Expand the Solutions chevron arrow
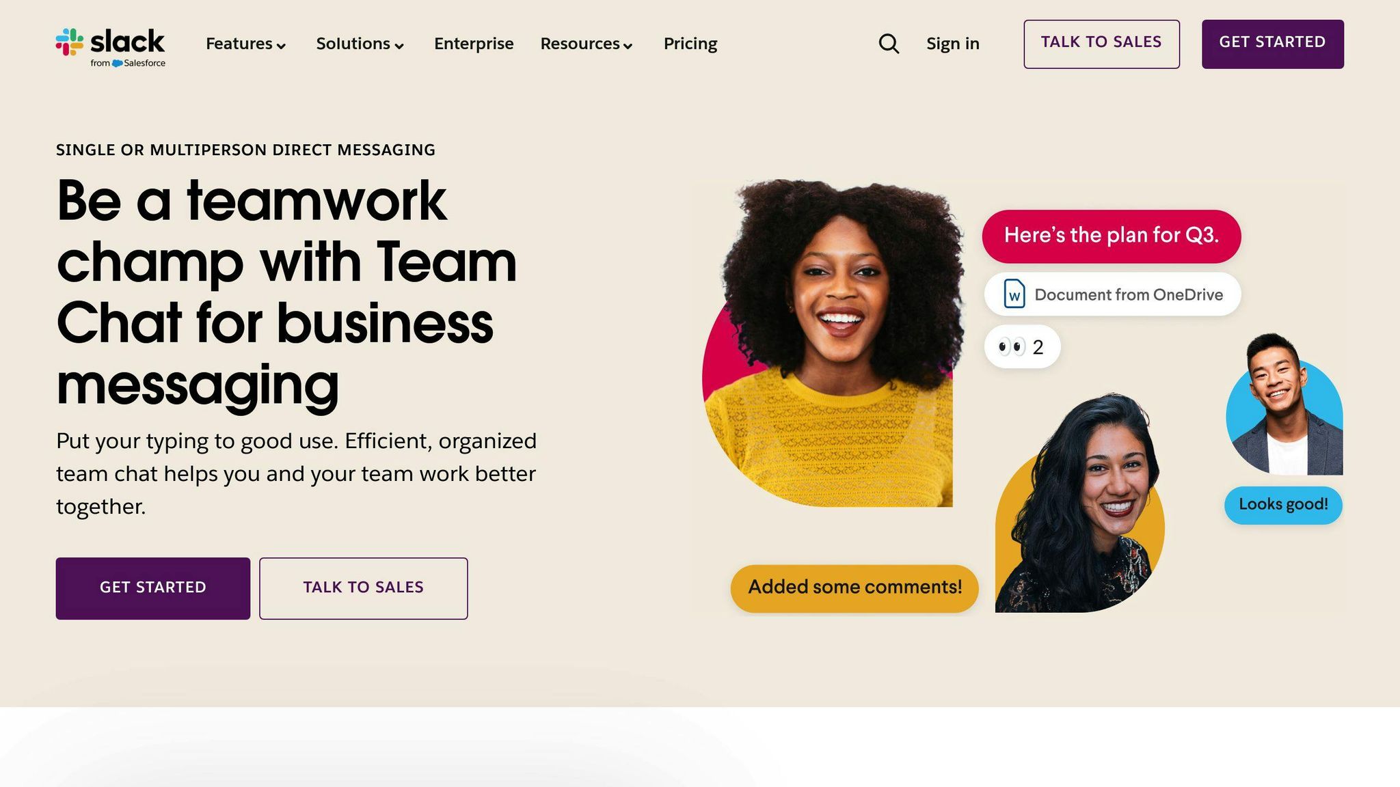The width and height of the screenshot is (1400, 787). (x=399, y=46)
